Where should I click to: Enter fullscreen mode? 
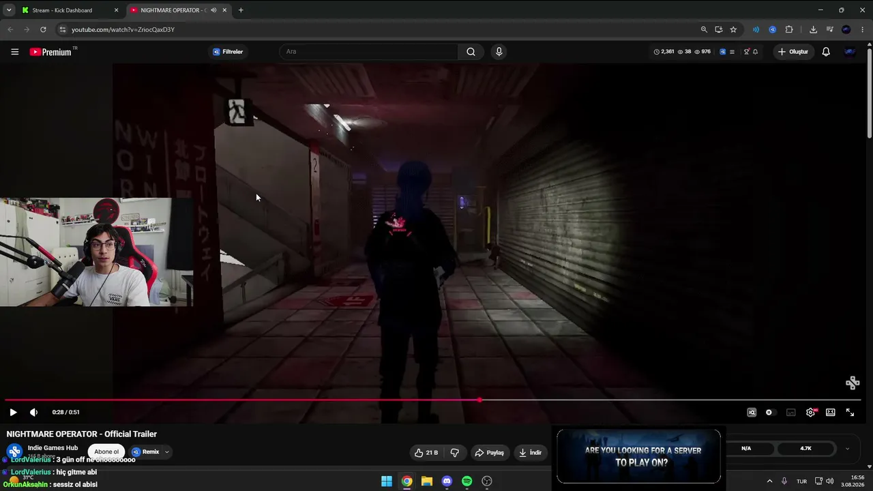click(x=850, y=412)
